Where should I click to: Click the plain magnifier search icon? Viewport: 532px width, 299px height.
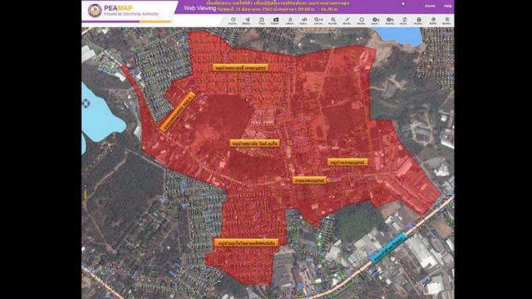click(332, 20)
